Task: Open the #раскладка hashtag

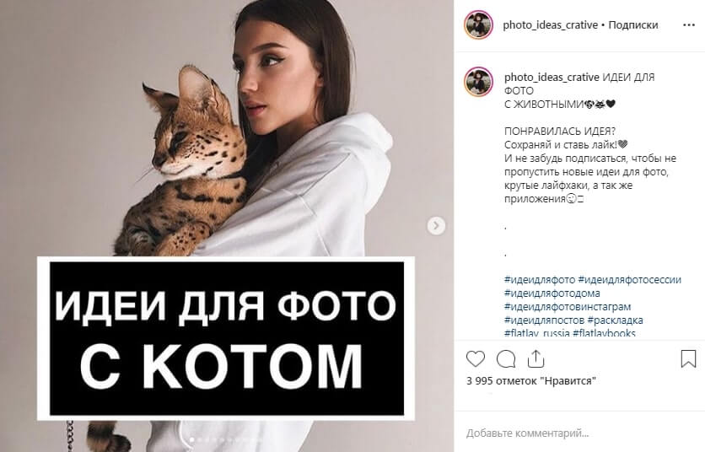Action: [x=615, y=320]
